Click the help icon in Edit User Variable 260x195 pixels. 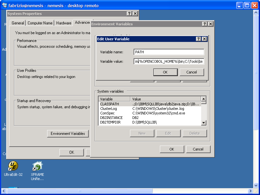198,39
